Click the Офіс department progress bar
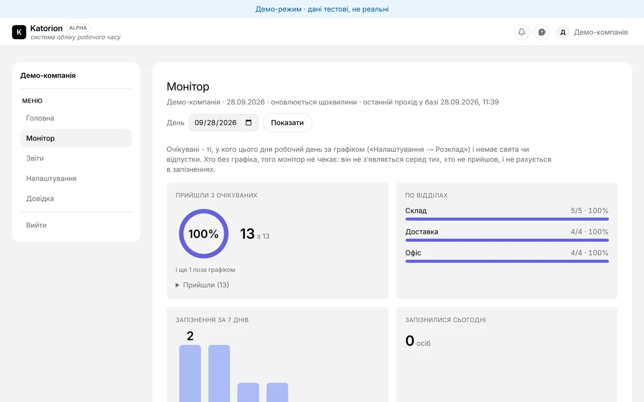The width and height of the screenshot is (644, 402). [507, 261]
